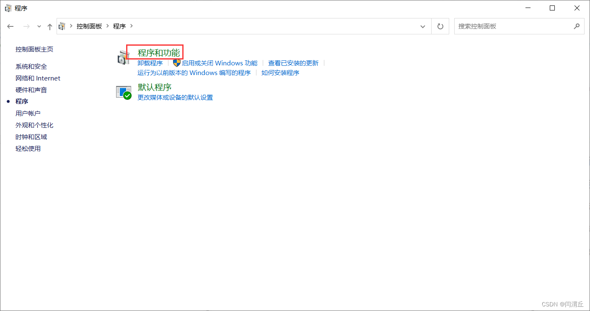The height and width of the screenshot is (311, 590).
Task: Refresh the control panel view
Action: click(x=440, y=26)
